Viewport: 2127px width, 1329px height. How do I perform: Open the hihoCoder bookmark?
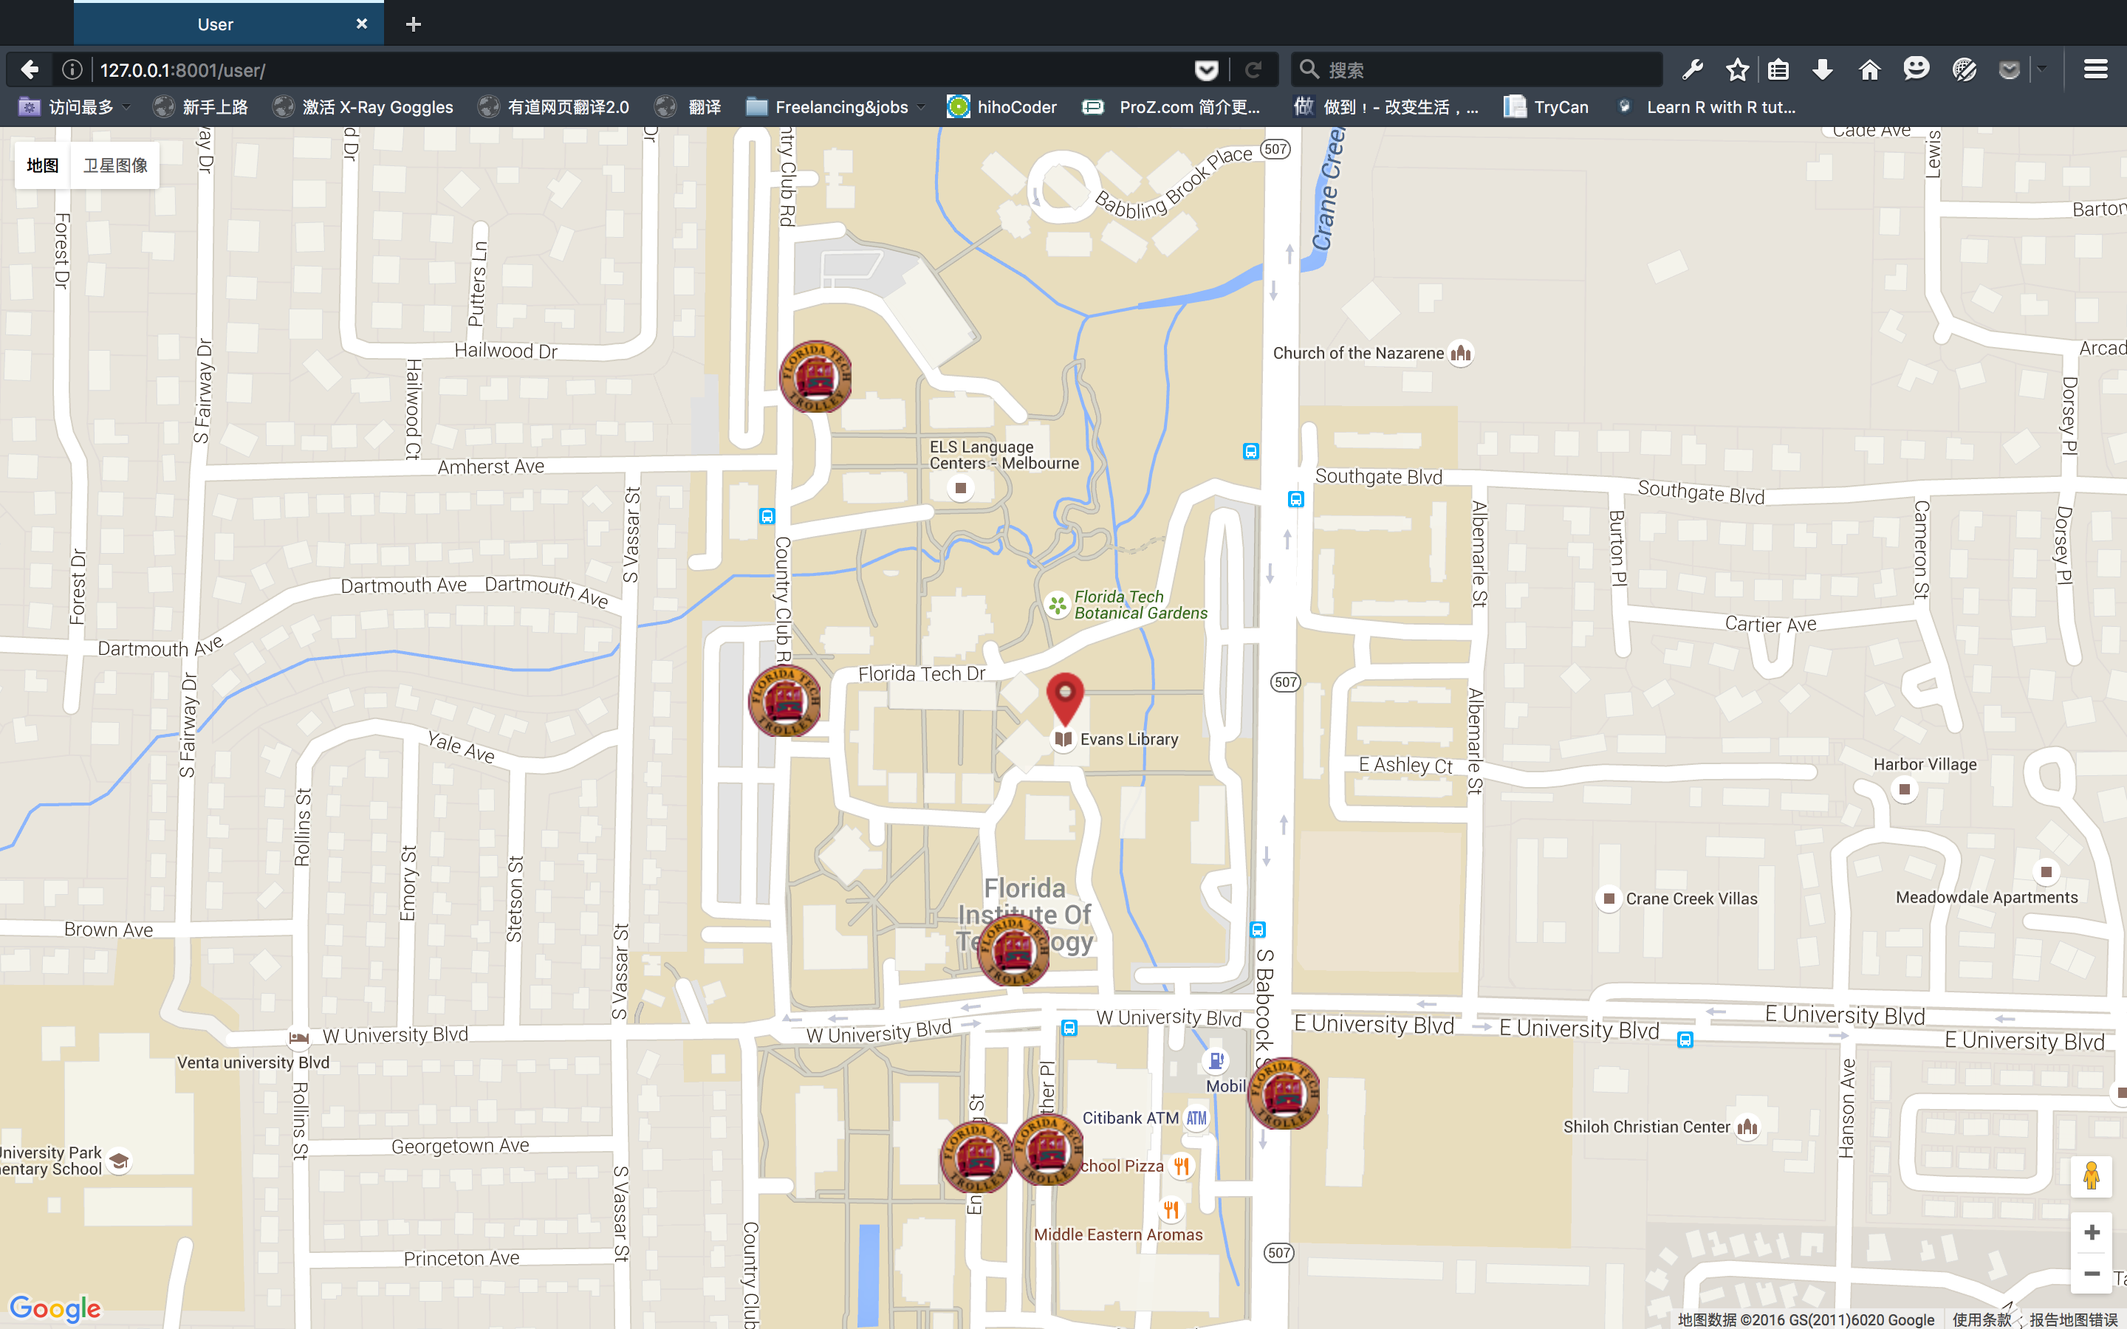[x=1002, y=107]
